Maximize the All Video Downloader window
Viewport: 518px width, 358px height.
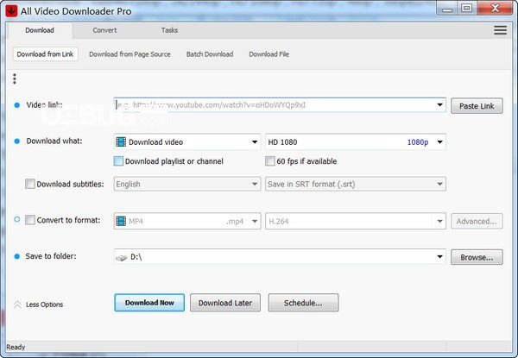(x=466, y=9)
